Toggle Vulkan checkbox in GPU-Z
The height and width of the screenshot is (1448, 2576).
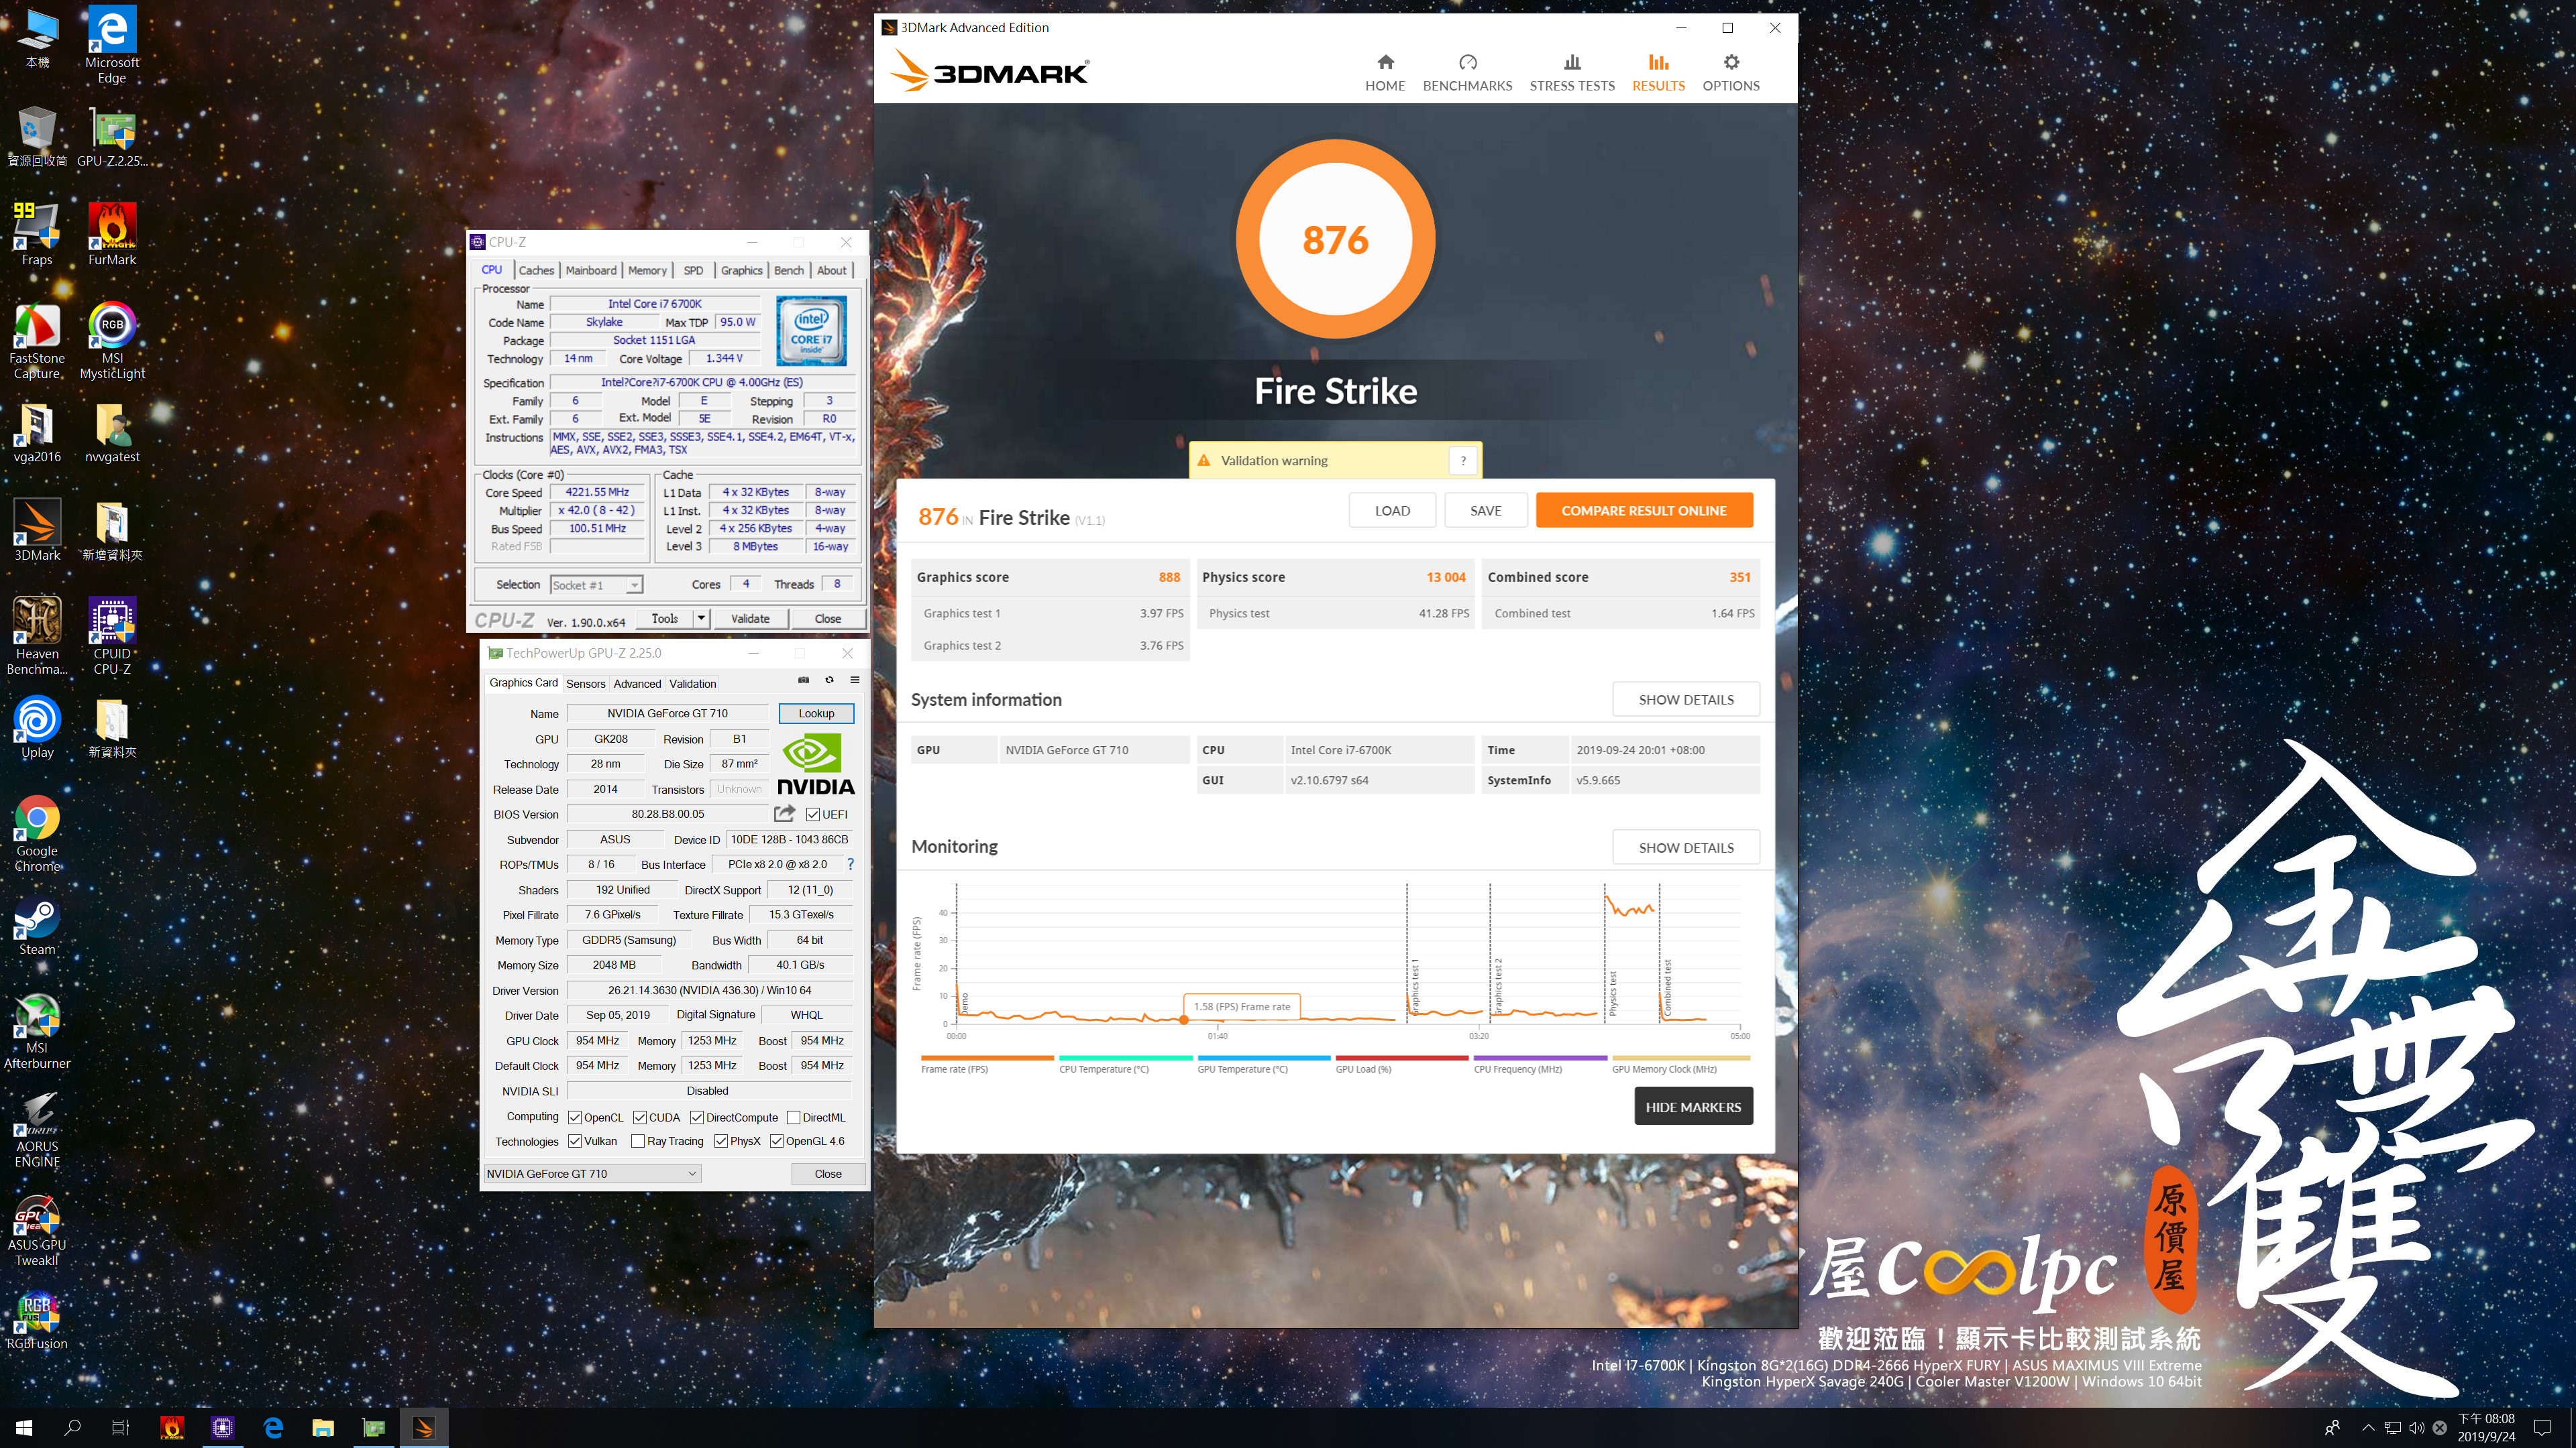575,1141
